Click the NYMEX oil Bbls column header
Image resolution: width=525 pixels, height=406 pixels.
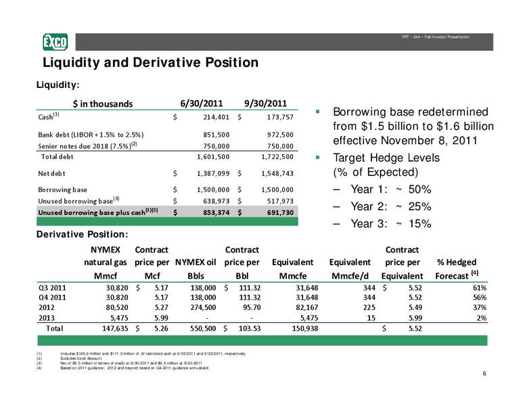coord(196,269)
